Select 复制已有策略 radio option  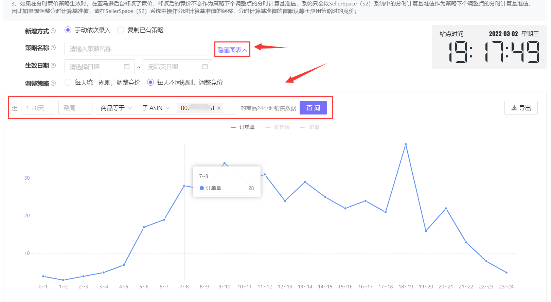coord(121,30)
